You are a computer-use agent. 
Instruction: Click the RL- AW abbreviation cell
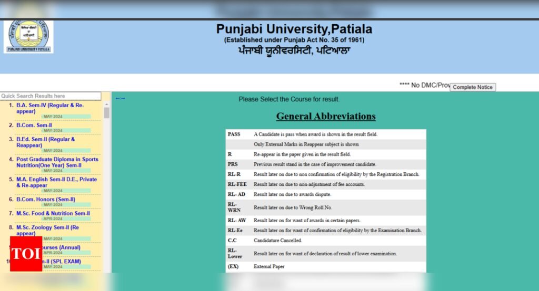pos(237,220)
